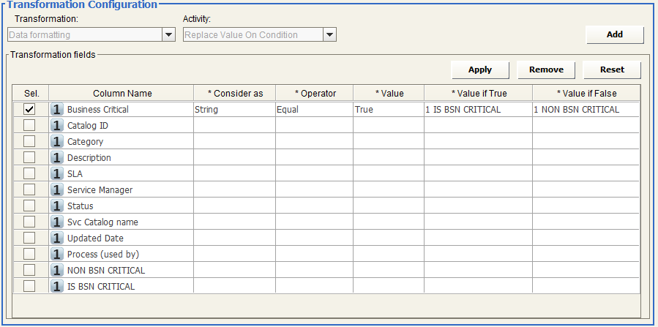The image size is (658, 327).
Task: Open the Transformation dropdown arrow
Action: (168, 34)
